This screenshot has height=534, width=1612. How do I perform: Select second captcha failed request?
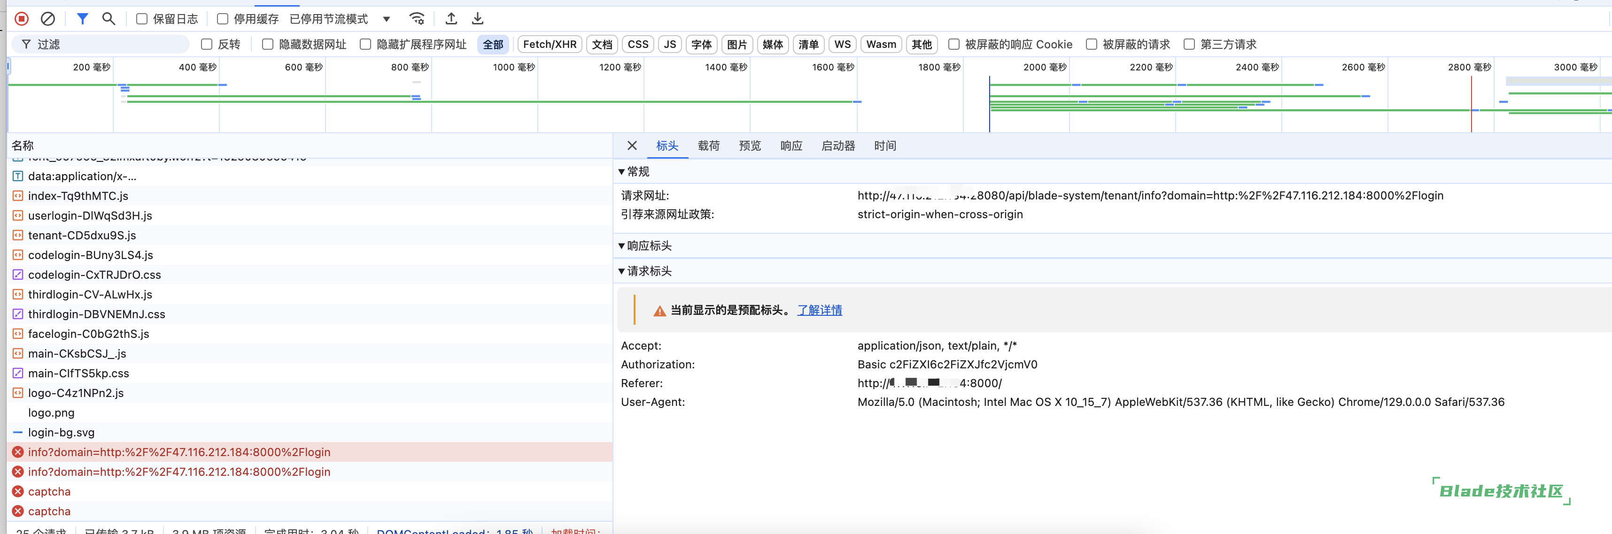(x=310, y=511)
